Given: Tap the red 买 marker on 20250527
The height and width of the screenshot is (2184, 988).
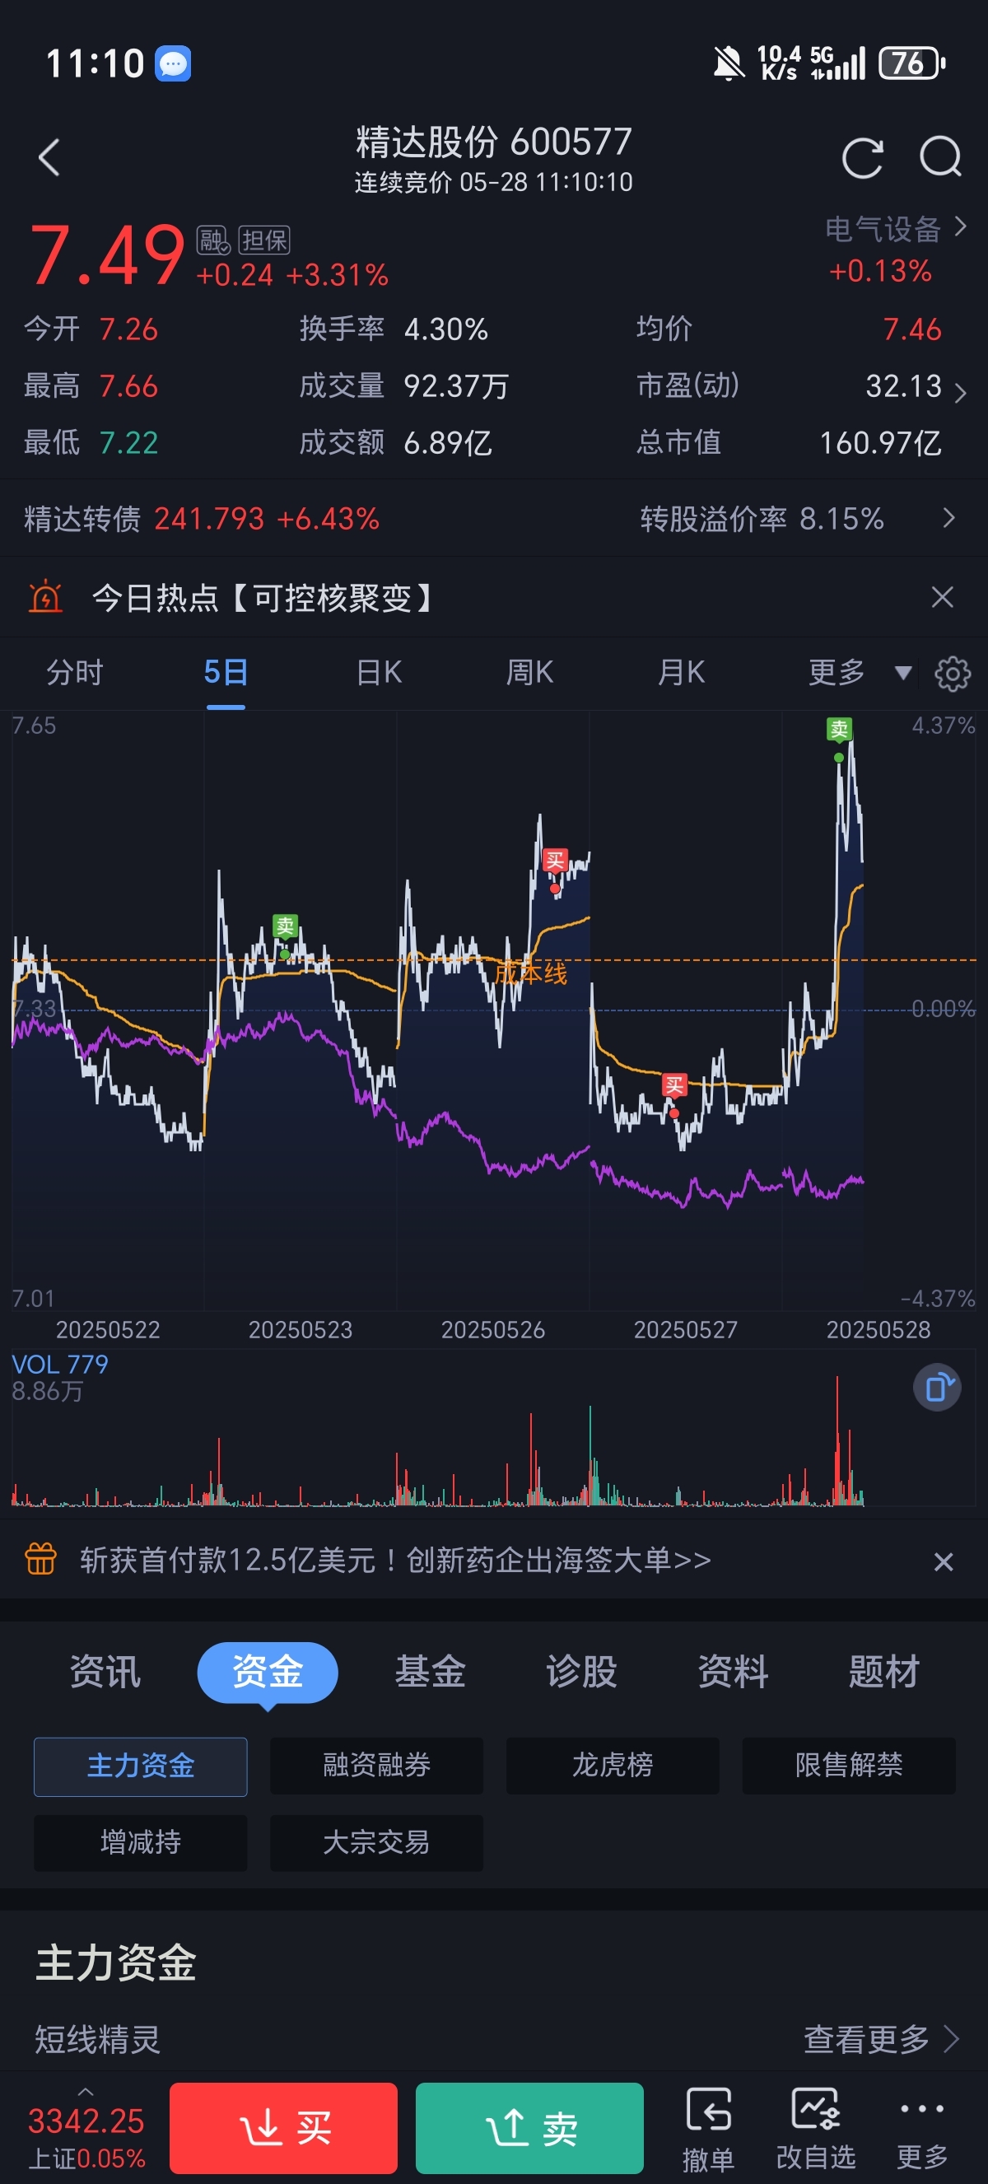Looking at the screenshot, I should click(x=673, y=1085).
